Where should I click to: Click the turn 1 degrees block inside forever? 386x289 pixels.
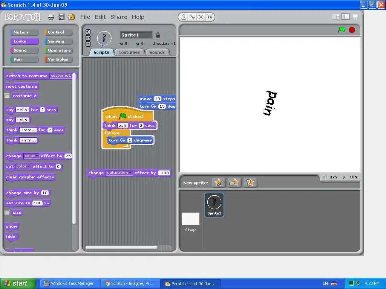130,140
